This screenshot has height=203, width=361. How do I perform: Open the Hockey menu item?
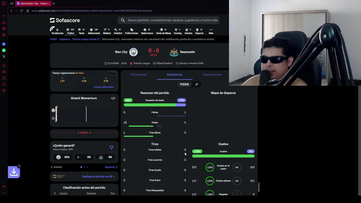pos(178,31)
